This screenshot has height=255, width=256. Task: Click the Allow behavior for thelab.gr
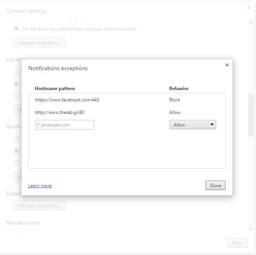coord(175,112)
